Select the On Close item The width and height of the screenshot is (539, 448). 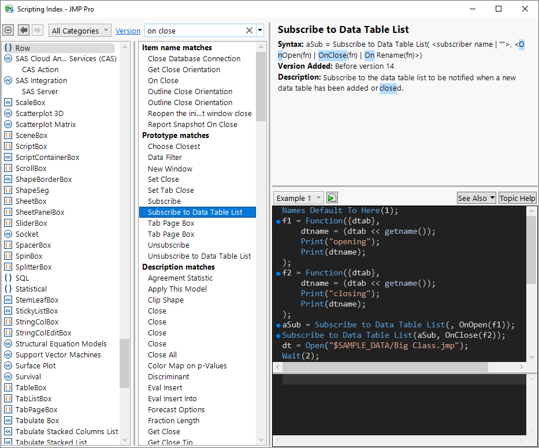[163, 81]
